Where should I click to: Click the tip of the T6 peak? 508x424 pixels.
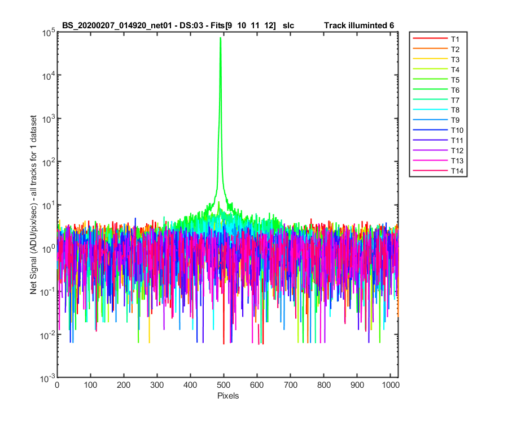click(221, 38)
